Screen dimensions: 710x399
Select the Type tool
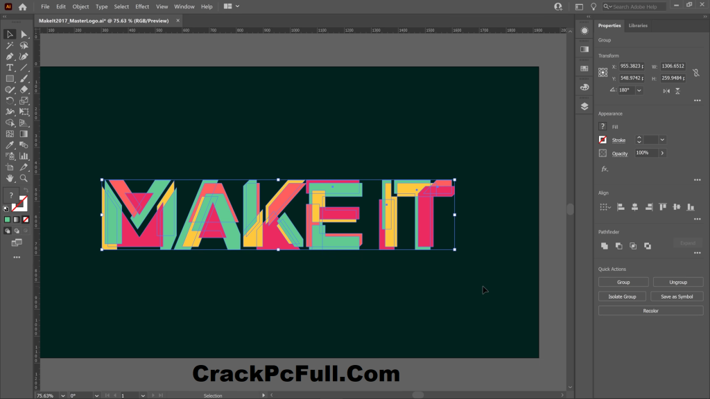(10, 67)
